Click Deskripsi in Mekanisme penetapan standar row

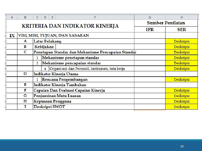point(182,58)
